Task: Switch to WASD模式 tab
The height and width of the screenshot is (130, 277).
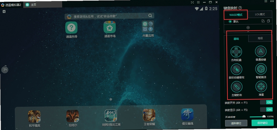Action: pos(236,15)
